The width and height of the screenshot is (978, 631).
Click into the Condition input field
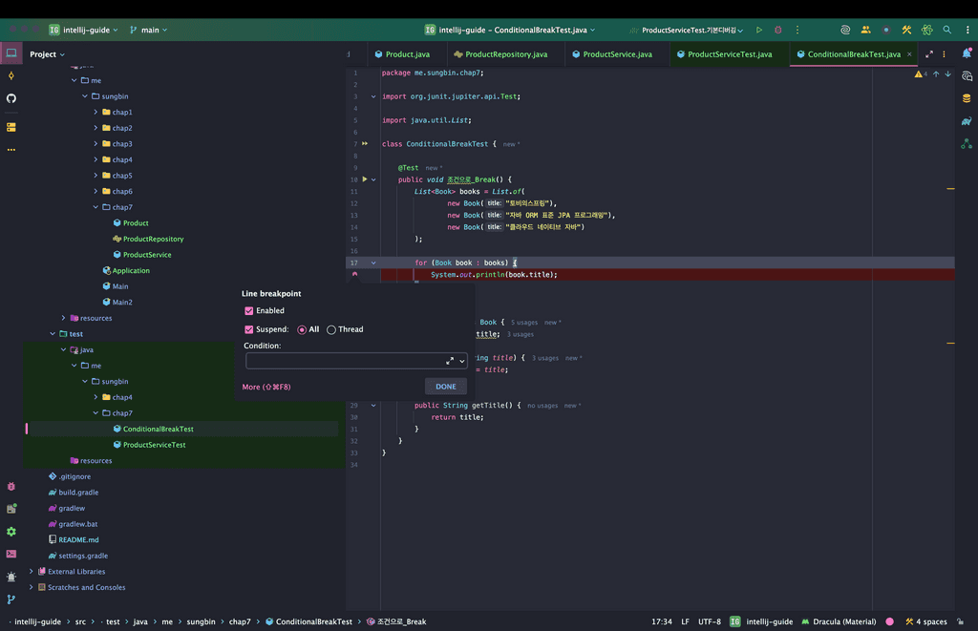[344, 361]
